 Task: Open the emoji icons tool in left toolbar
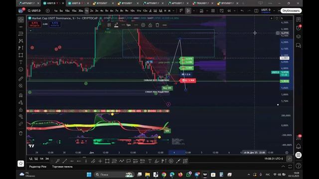(21, 70)
